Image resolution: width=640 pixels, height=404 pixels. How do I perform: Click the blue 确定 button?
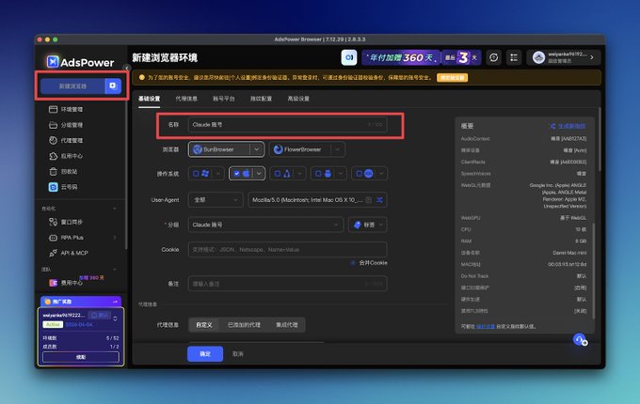[205, 354]
